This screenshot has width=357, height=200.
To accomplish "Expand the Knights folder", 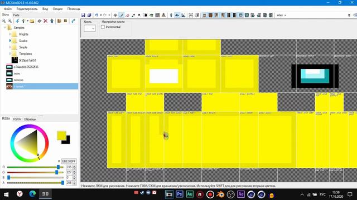I will [10, 34].
